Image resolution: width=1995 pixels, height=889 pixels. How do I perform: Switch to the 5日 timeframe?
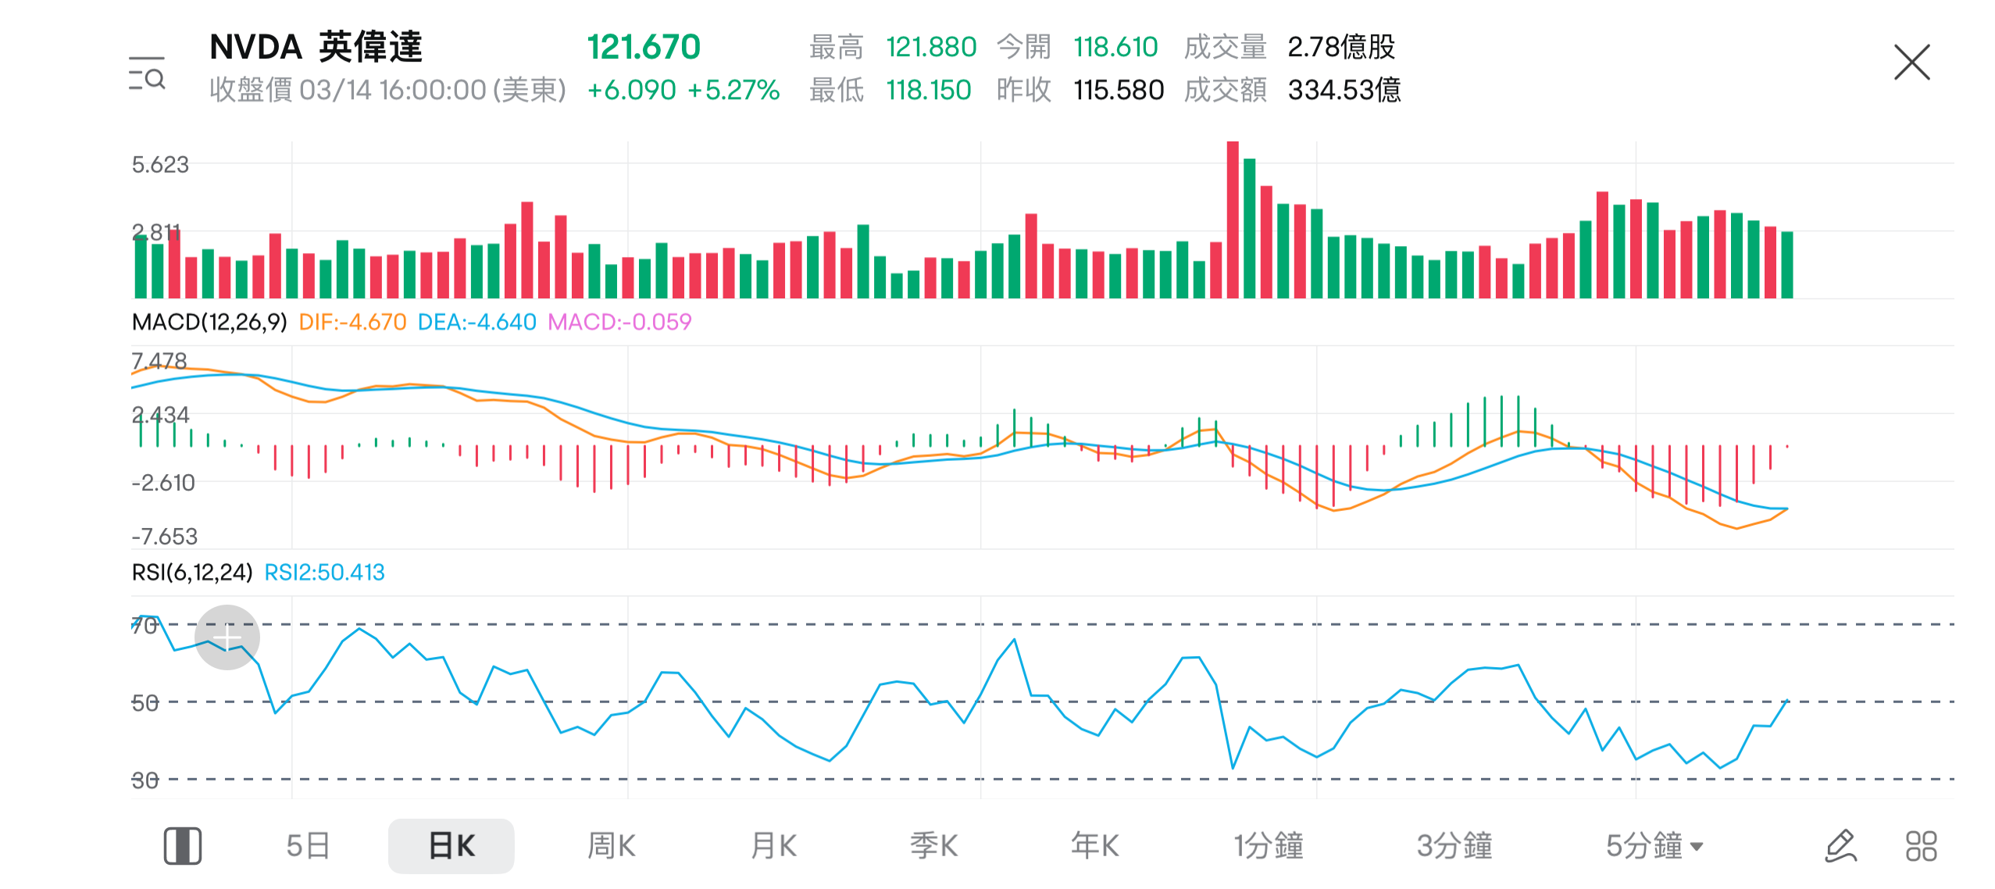pos(308,846)
